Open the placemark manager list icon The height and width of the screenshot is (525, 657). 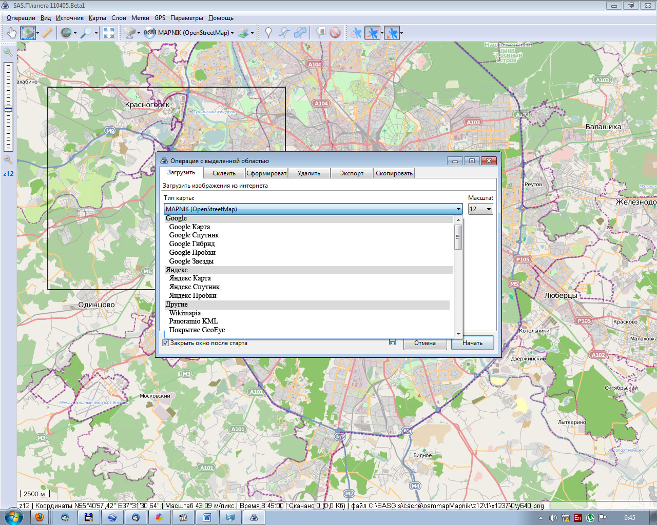pyautogui.click(x=320, y=33)
